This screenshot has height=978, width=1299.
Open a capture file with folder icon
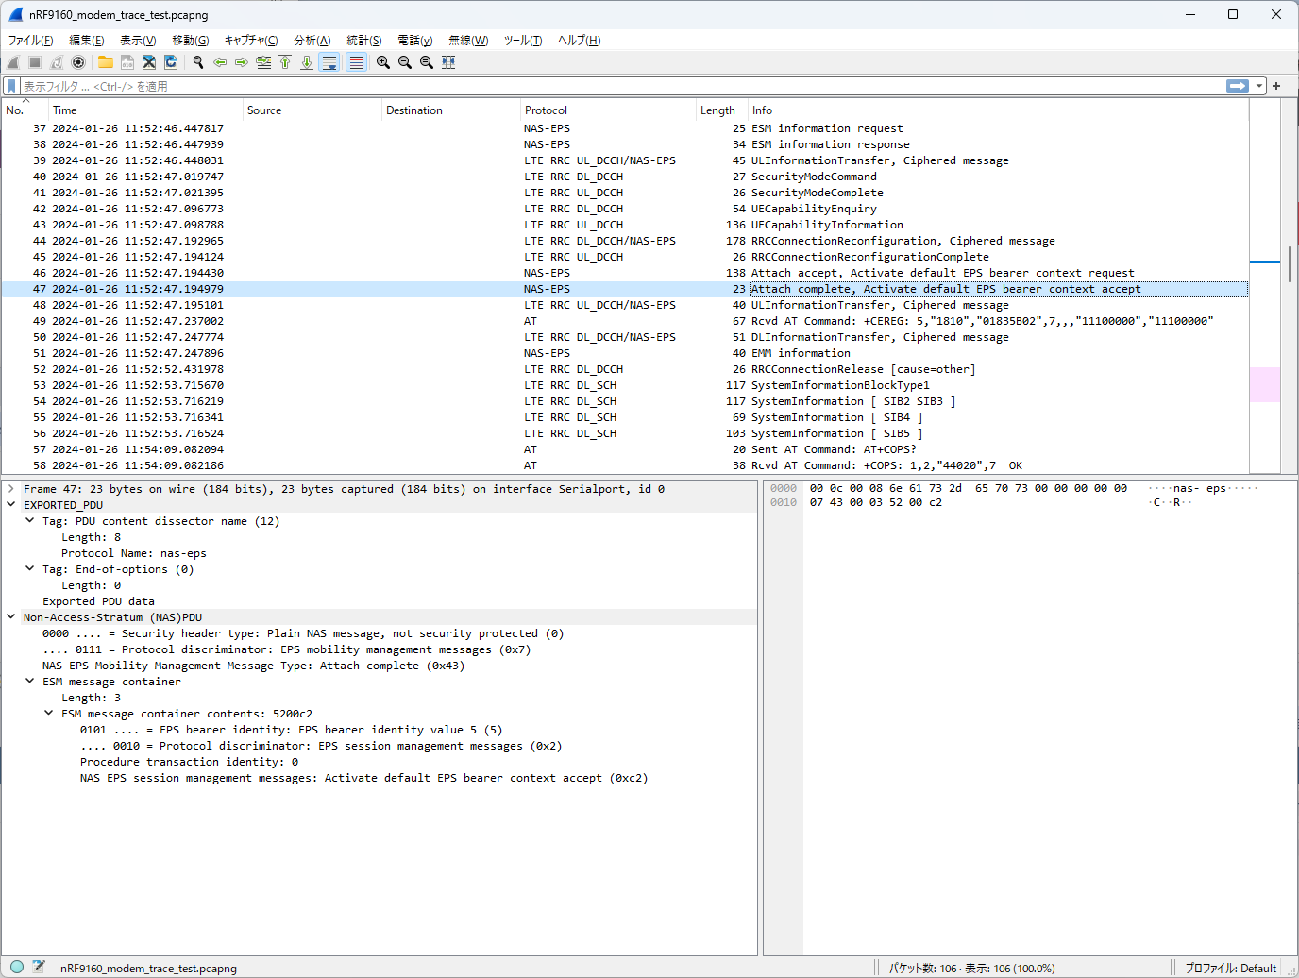point(106,62)
